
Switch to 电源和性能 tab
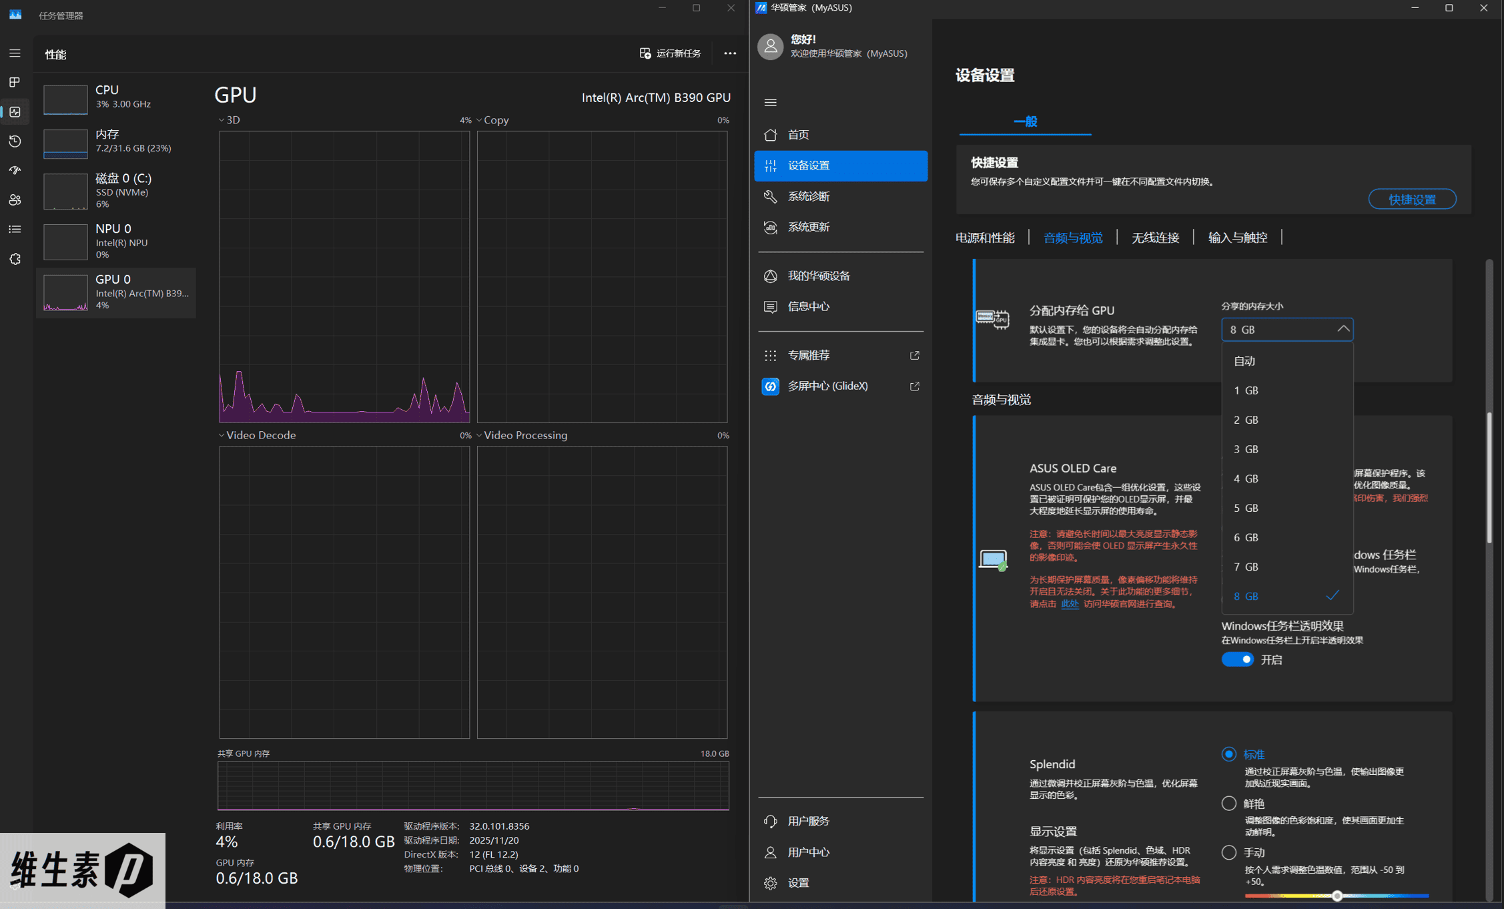(985, 238)
